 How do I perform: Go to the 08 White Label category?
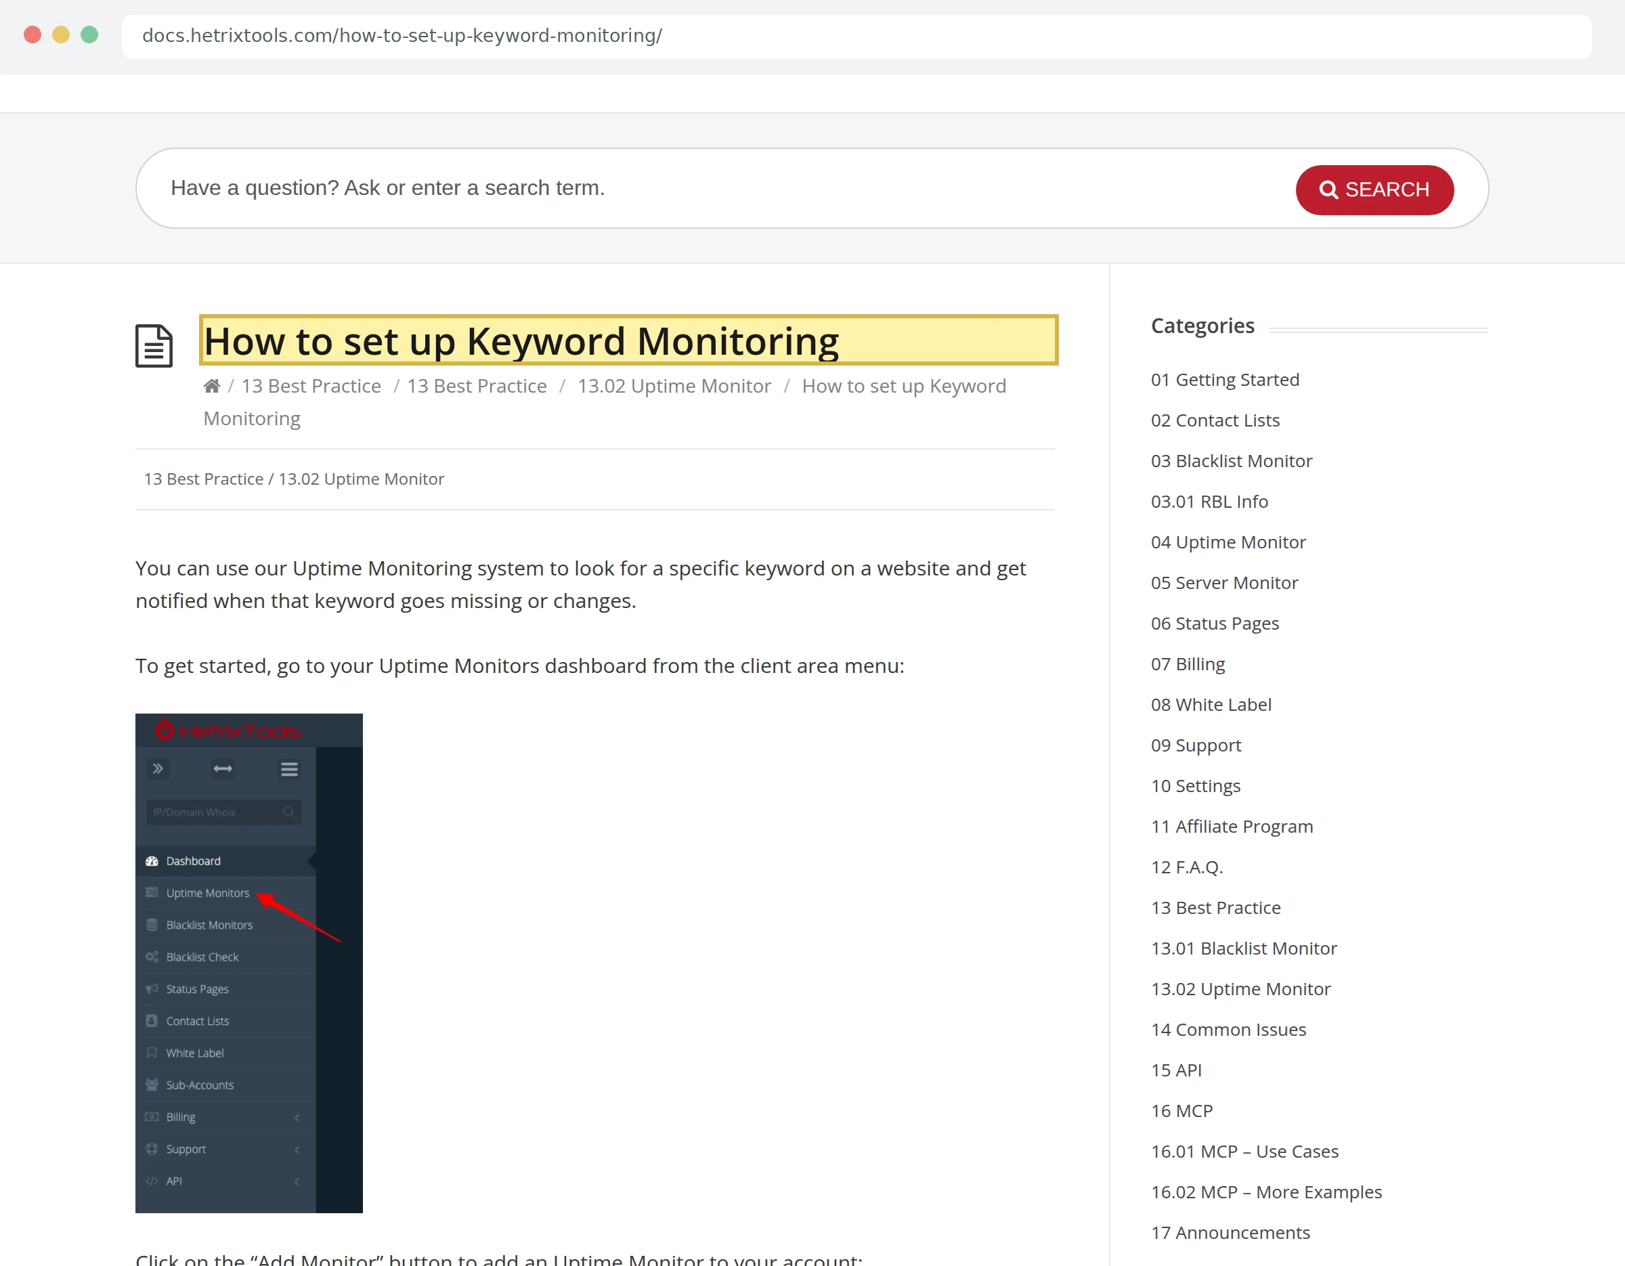point(1211,704)
